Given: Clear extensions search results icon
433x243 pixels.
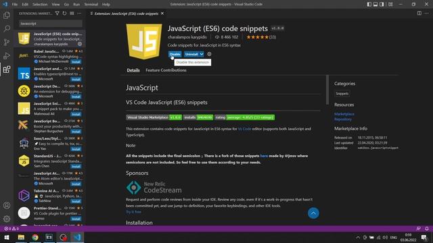Looking at the screenshot, I should click(72, 13).
